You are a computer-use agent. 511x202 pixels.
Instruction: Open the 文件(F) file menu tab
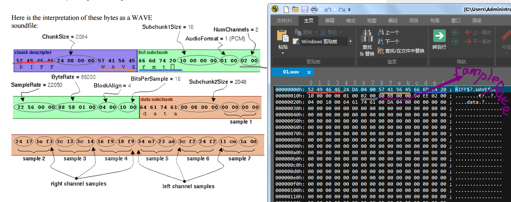click(284, 21)
